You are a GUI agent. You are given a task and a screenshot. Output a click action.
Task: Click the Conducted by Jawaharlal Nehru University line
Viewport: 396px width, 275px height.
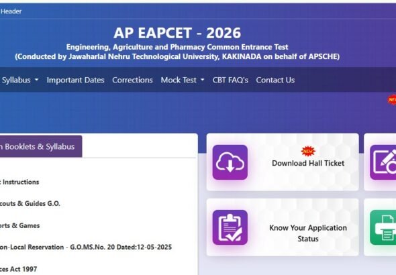pos(177,56)
